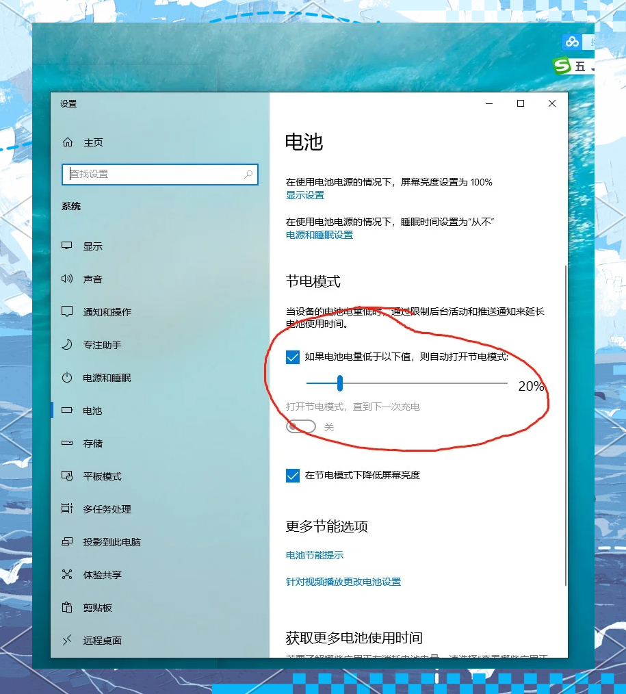Open the 显示设置 link

point(305,195)
